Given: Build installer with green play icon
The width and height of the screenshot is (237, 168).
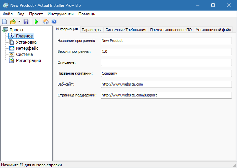Looking at the screenshot, I should click(x=36, y=21).
